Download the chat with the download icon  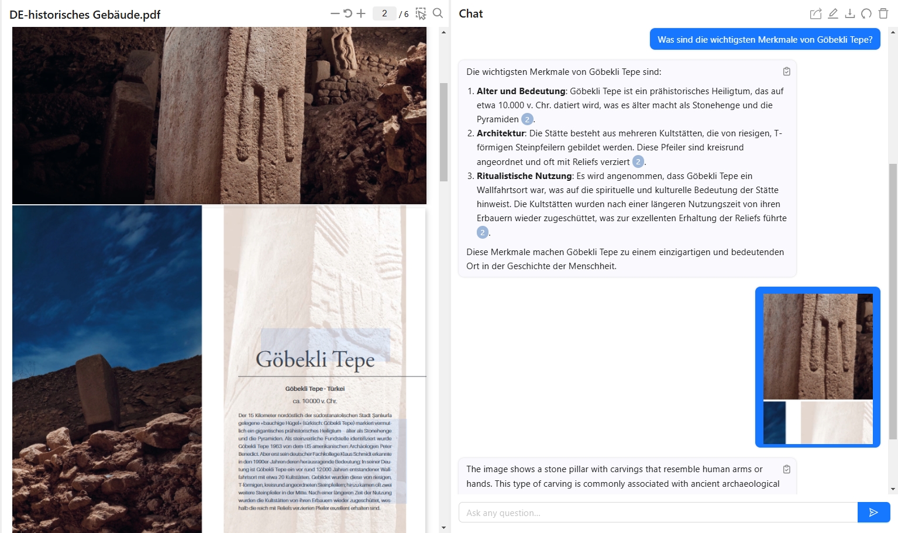(849, 13)
